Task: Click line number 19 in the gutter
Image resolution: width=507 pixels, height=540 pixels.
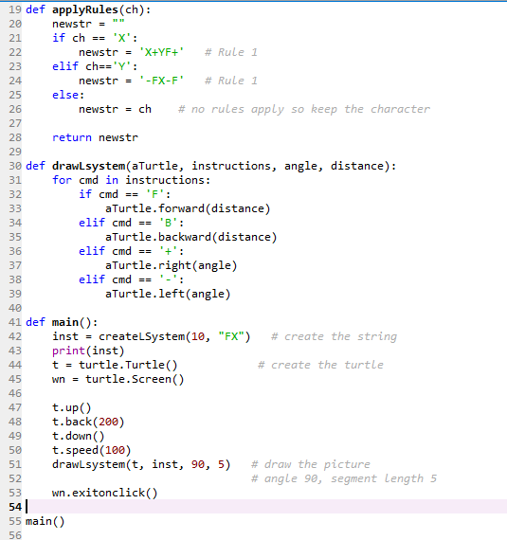Action: tap(15, 9)
